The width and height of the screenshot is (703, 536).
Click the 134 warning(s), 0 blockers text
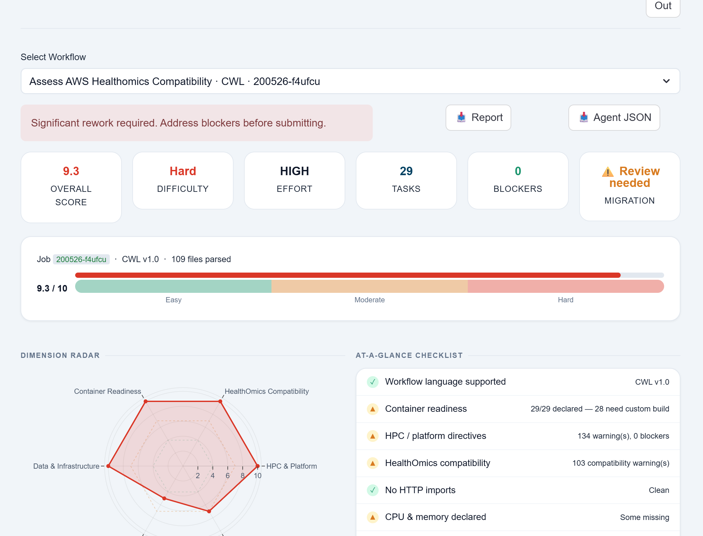point(623,436)
